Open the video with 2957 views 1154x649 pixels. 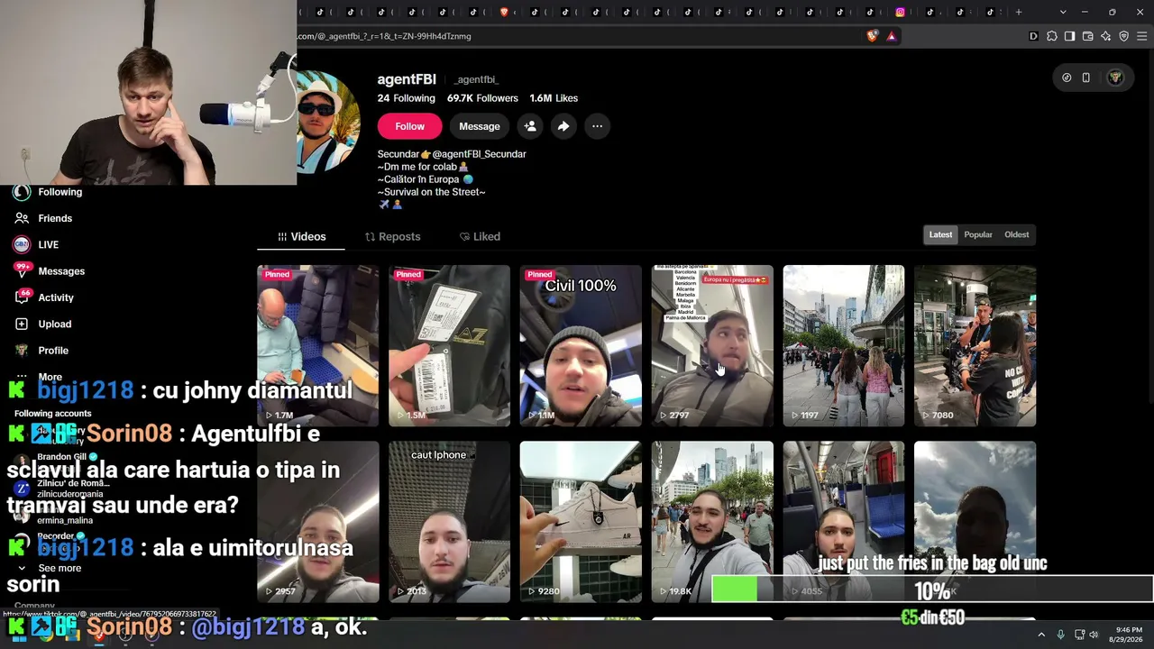[x=318, y=522]
